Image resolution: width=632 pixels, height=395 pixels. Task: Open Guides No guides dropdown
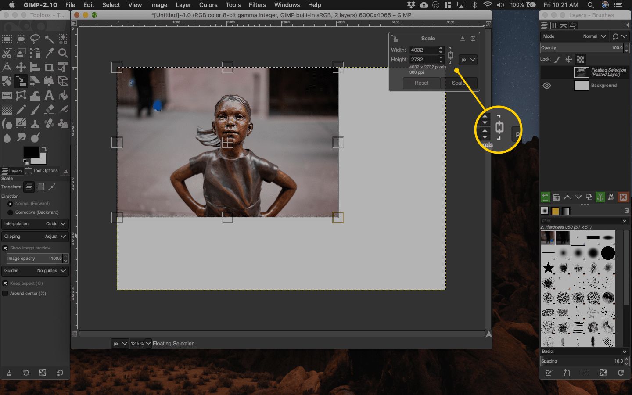[x=35, y=271]
